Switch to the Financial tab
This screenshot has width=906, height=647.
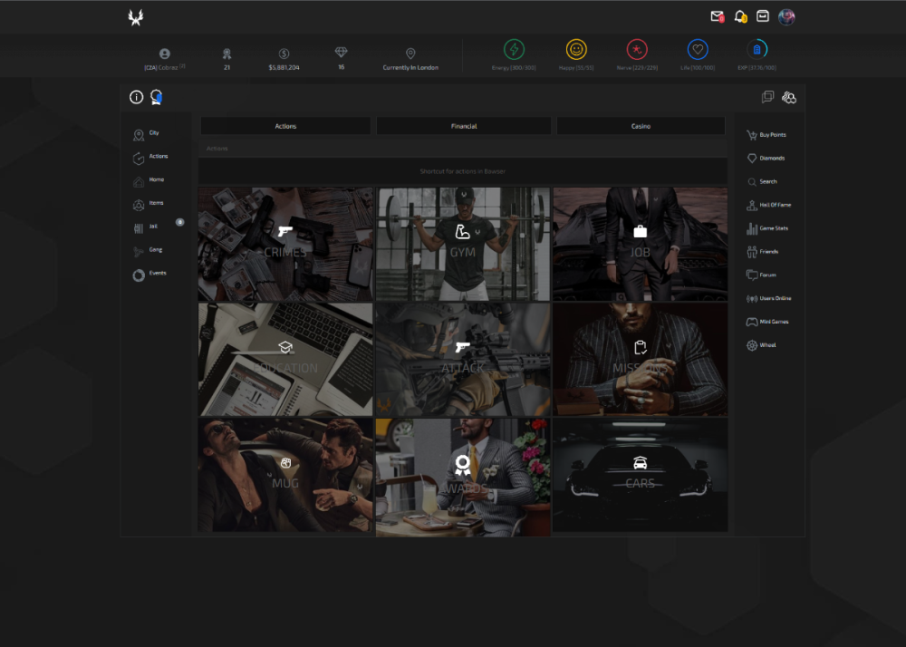tap(464, 126)
